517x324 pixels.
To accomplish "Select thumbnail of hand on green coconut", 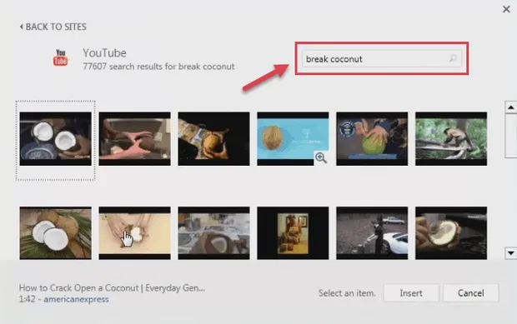I will click(x=372, y=138).
